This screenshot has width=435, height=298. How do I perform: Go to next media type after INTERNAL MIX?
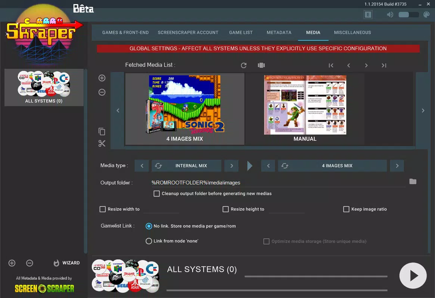point(232,166)
